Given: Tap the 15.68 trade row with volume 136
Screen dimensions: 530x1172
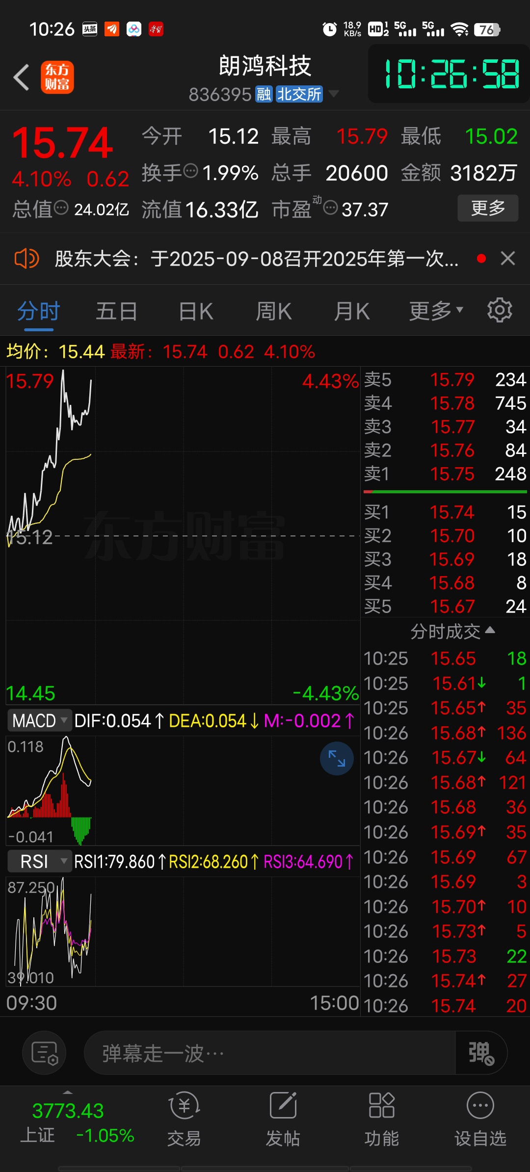Looking at the screenshot, I should pos(445,733).
